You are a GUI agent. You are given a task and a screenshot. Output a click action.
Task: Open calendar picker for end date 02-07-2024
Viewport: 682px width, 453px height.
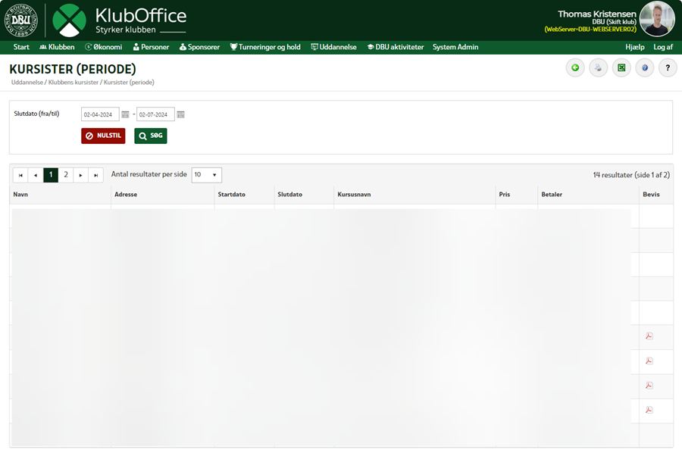(x=181, y=114)
